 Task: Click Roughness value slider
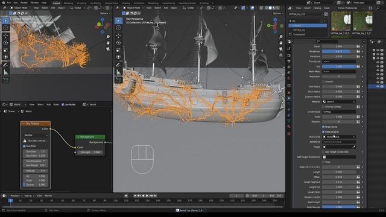339,51
